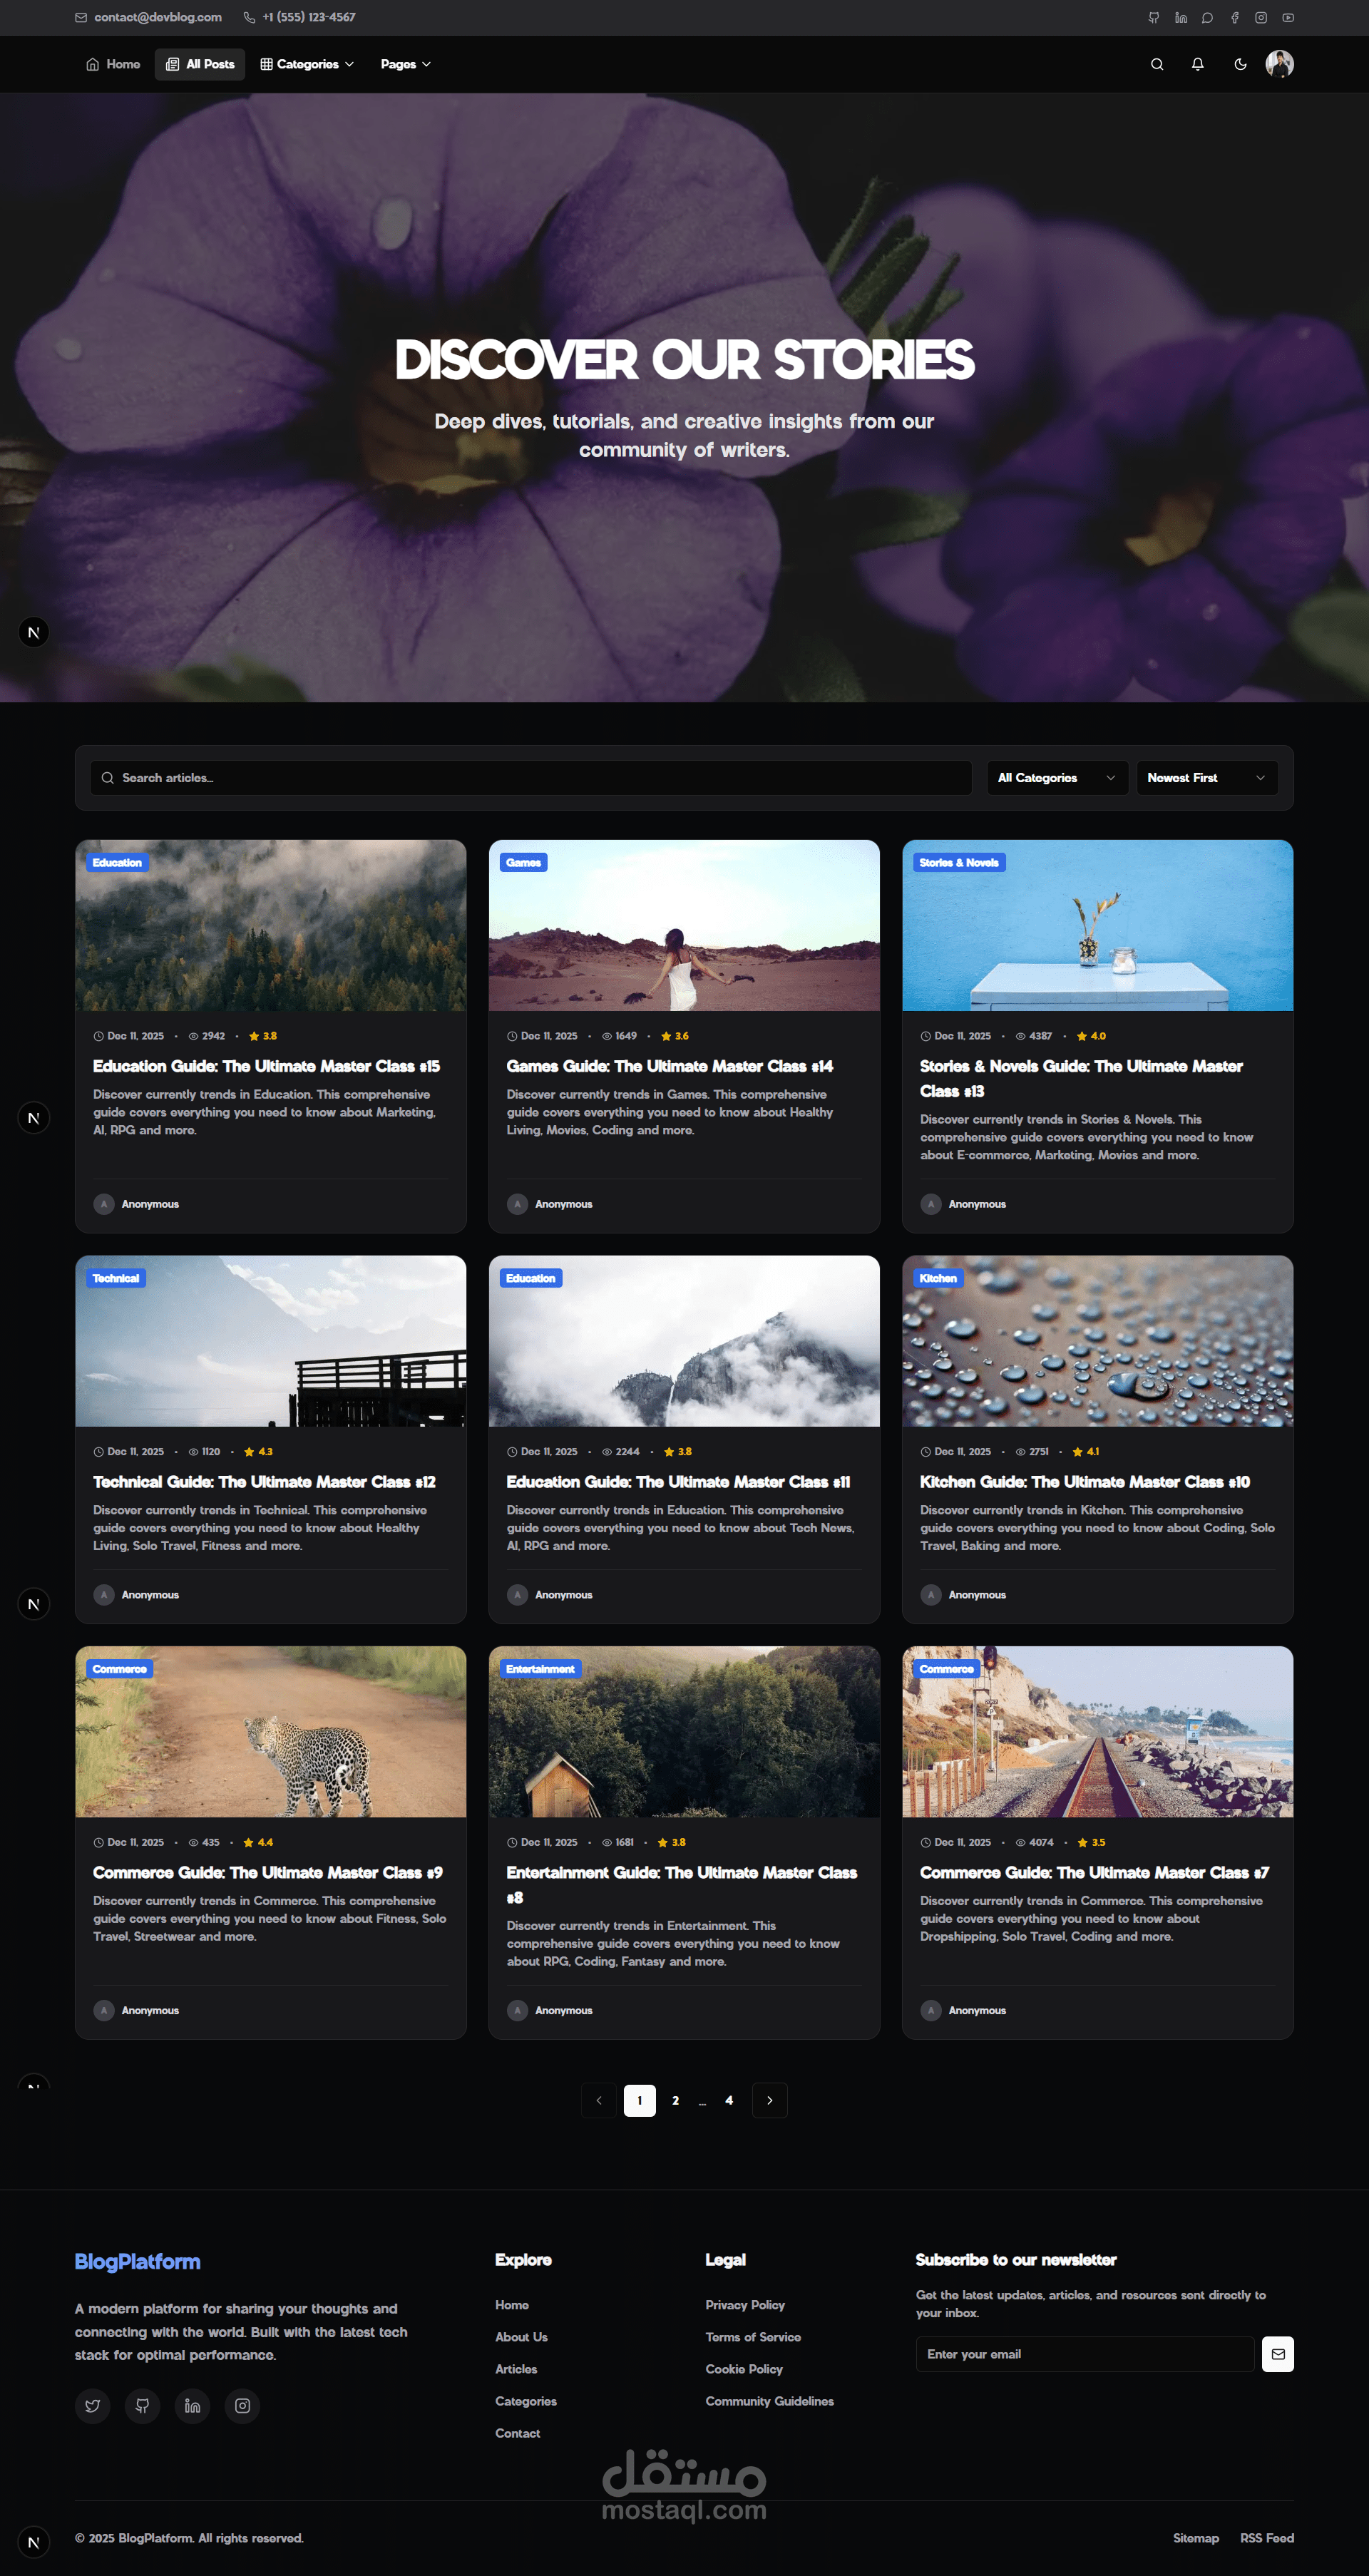1369x2576 pixels.
Task: Open notifications bell icon
Action: 1197,64
